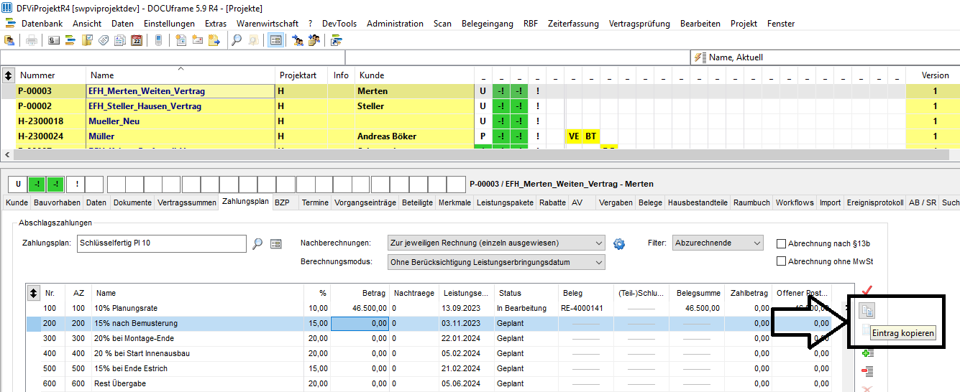Click the yellow VE marker for Müller

[x=574, y=136]
